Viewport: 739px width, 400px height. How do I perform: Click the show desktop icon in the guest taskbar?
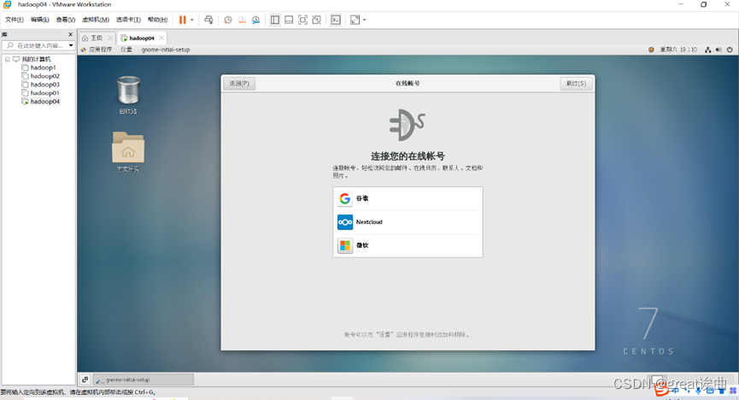(85, 379)
